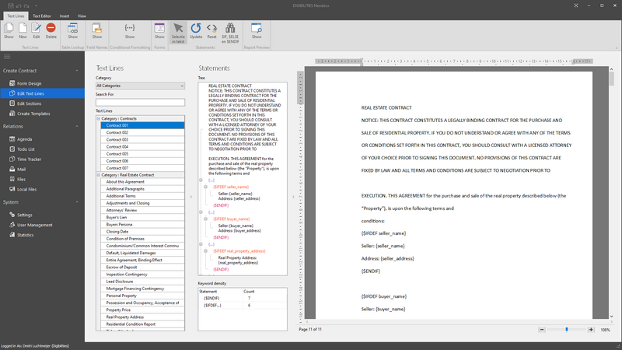622x350 pixels.
Task: Show the Report Preview
Action: [257, 30]
